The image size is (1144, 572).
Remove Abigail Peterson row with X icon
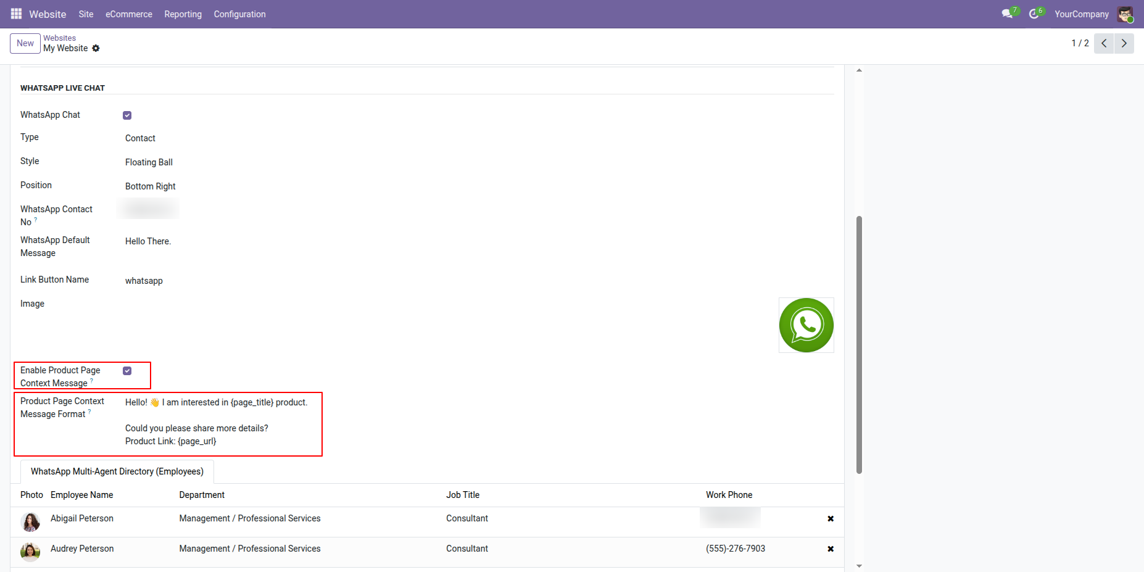(831, 519)
